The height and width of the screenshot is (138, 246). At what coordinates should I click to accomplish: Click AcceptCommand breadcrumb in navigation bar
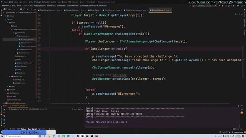pos(87,6)
